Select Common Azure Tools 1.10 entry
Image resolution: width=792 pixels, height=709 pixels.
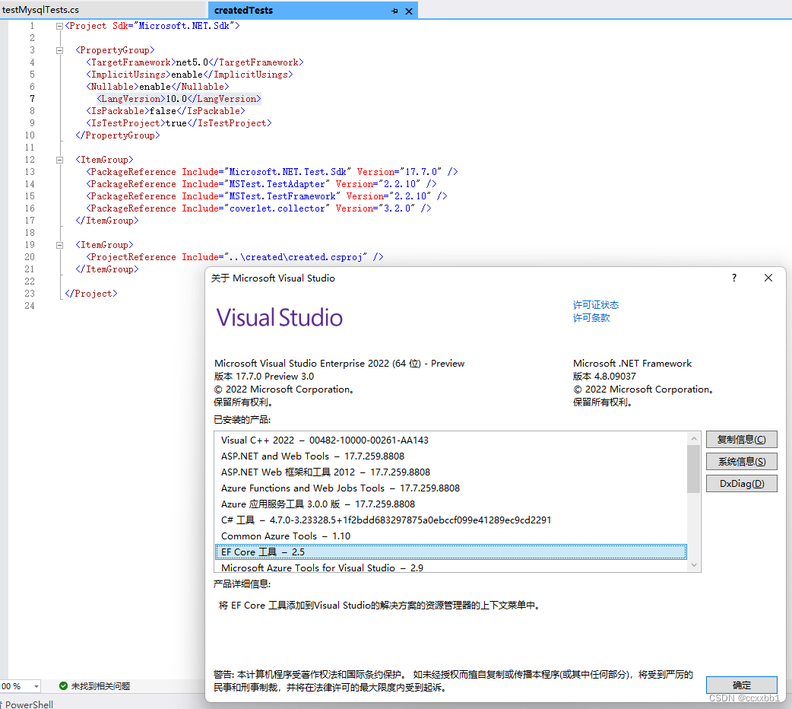[x=451, y=536]
